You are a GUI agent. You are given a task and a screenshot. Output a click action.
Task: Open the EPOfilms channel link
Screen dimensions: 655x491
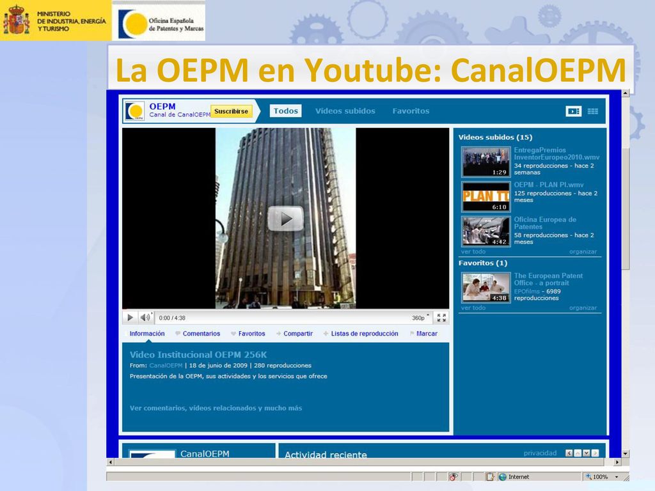coord(527,292)
